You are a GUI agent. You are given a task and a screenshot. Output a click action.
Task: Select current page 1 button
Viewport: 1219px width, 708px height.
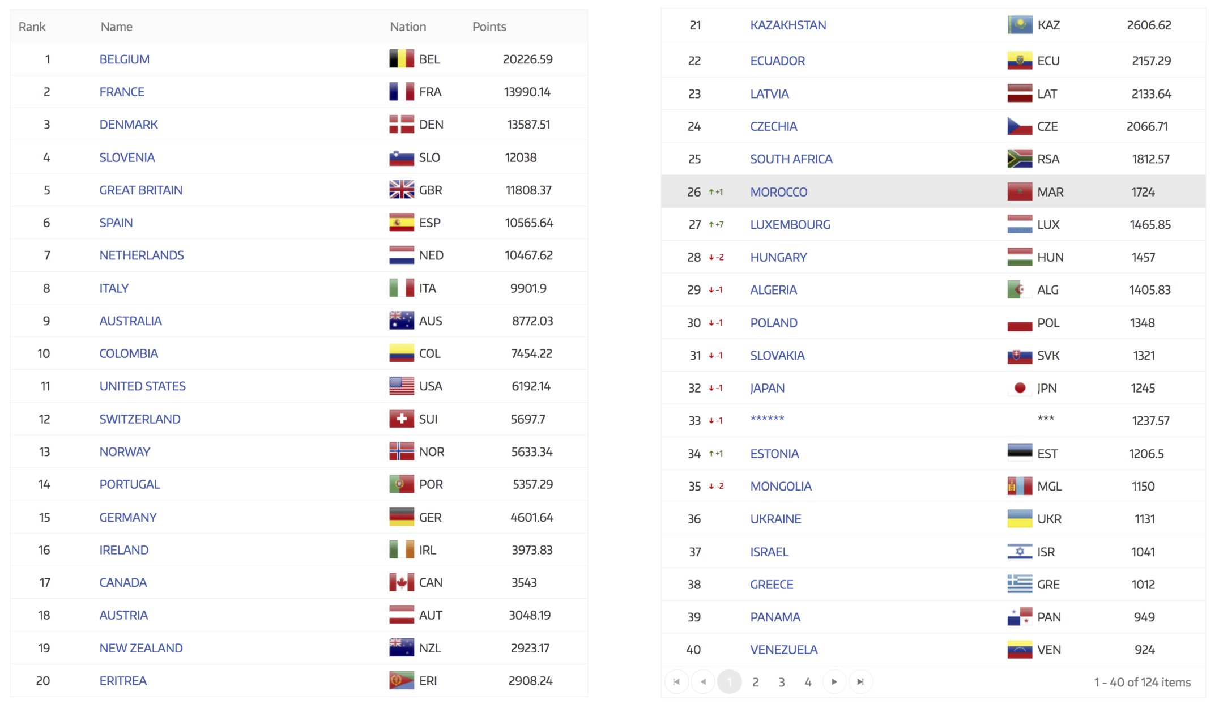point(729,682)
